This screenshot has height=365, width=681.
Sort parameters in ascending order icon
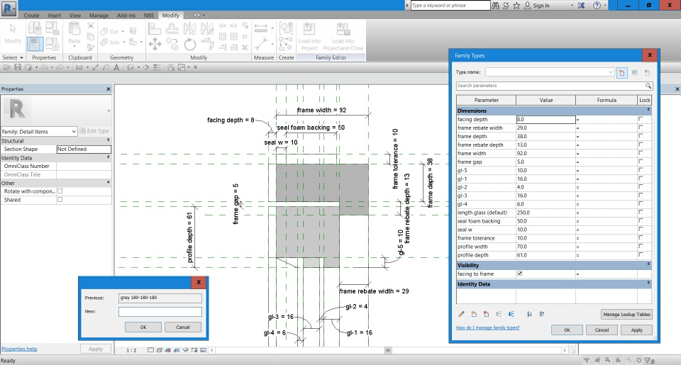(529, 314)
